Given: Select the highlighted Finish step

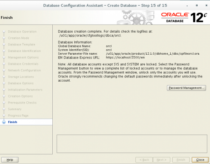Looking at the screenshot, I should pos(26,122).
